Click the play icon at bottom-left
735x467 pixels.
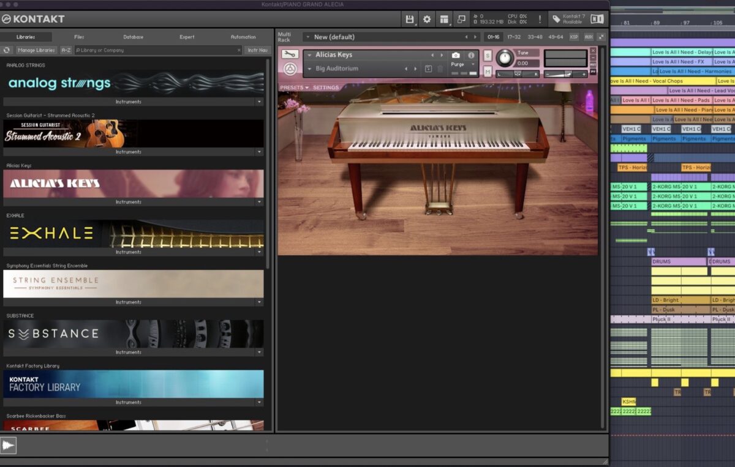8,446
